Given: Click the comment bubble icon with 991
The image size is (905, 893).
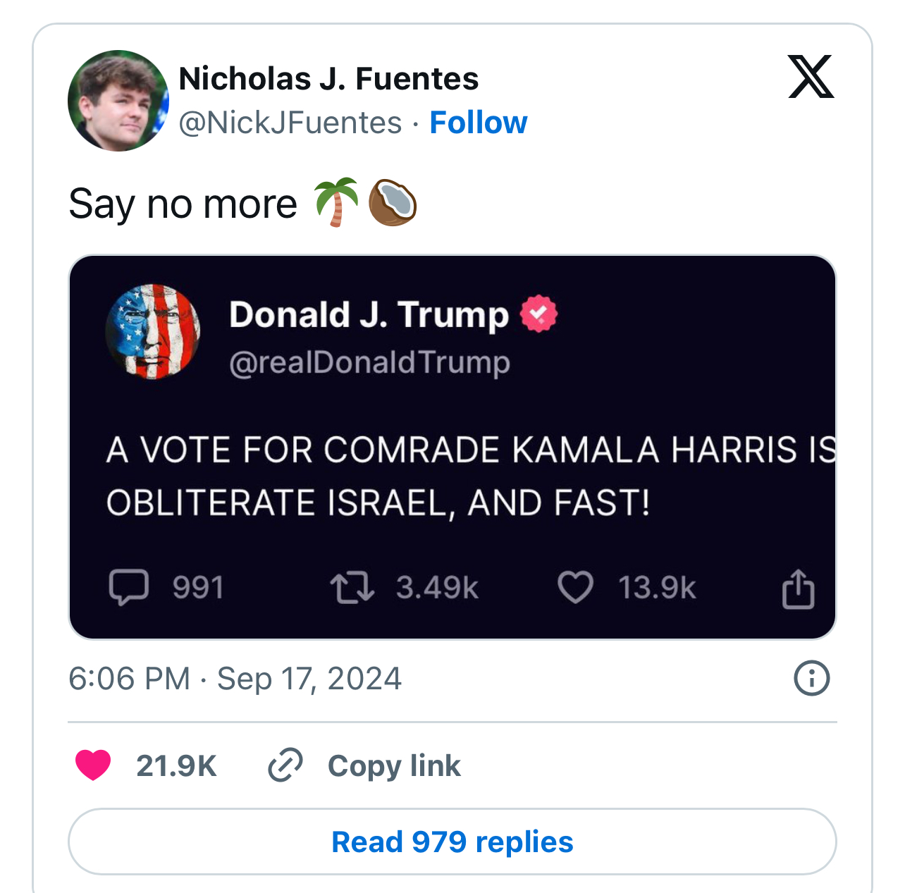Looking at the screenshot, I should click(129, 588).
